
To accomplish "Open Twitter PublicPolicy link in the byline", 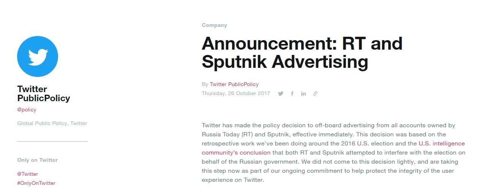I will point(234,84).
